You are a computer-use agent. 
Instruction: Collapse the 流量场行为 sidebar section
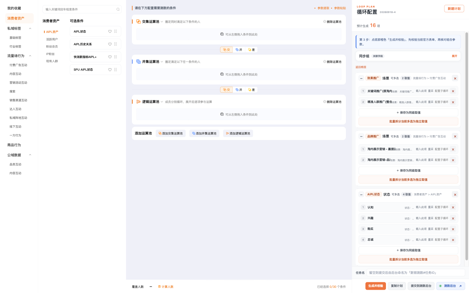click(30, 56)
